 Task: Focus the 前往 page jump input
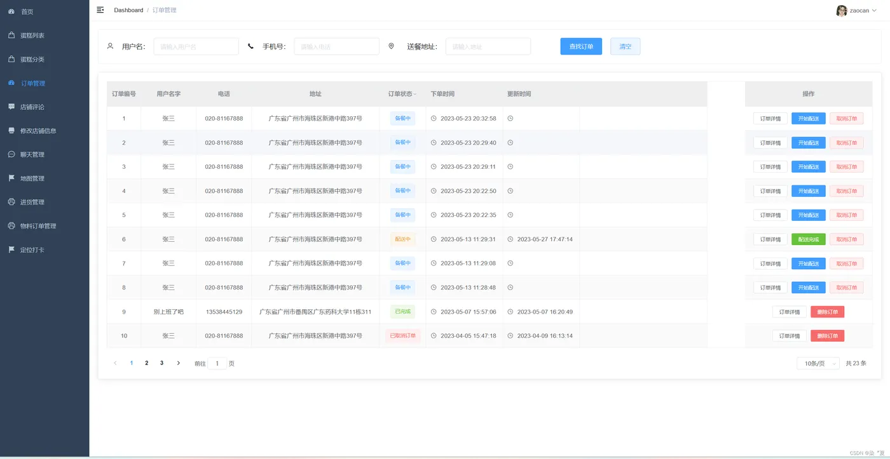tap(217, 364)
